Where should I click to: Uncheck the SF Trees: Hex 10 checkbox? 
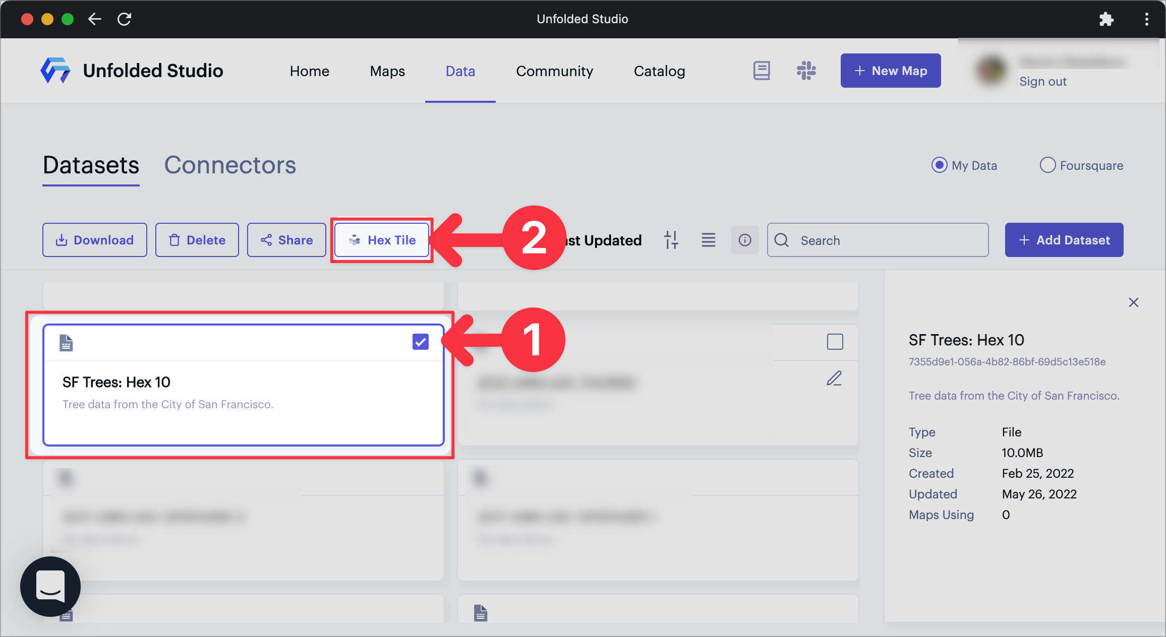coord(421,342)
